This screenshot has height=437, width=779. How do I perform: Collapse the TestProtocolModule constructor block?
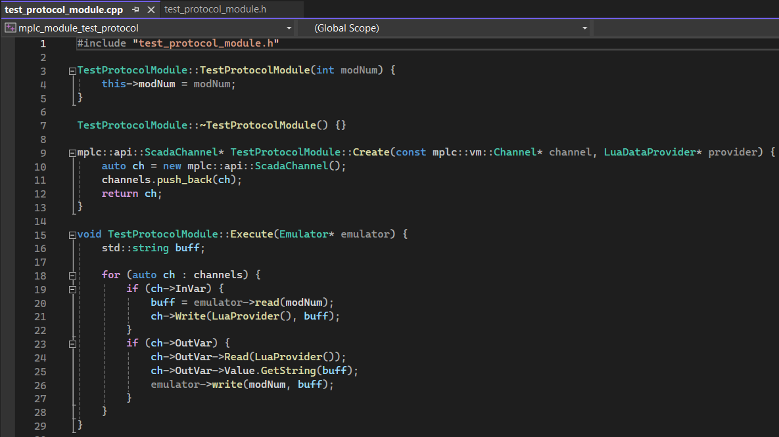click(x=72, y=71)
